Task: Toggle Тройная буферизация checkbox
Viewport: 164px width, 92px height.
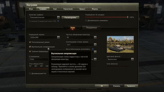Action: (30, 51)
